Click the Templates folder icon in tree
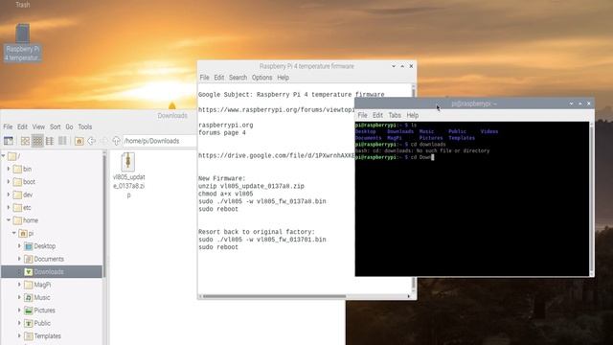This screenshot has height=345, width=613. click(28, 336)
